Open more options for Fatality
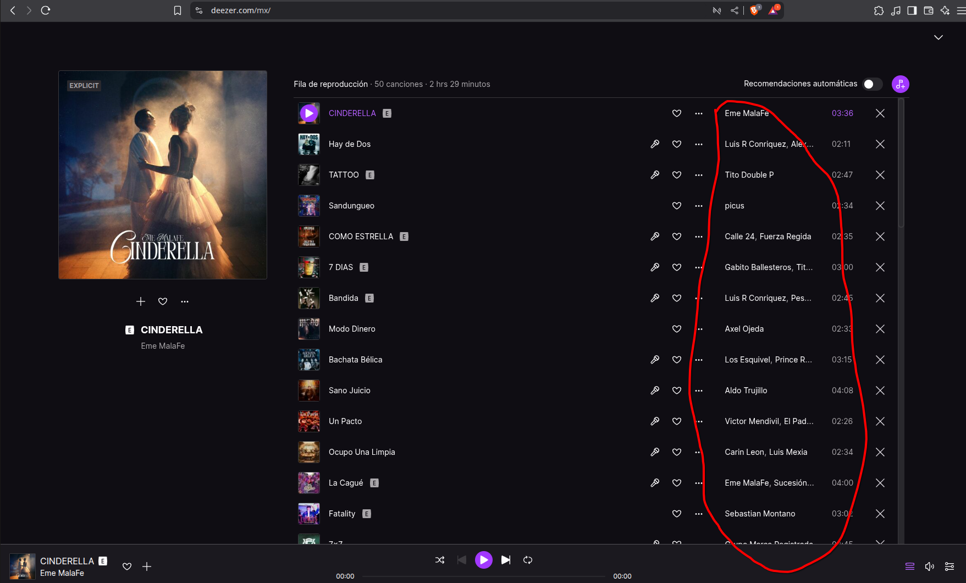Screen dimensions: 966x583 [x=699, y=514]
